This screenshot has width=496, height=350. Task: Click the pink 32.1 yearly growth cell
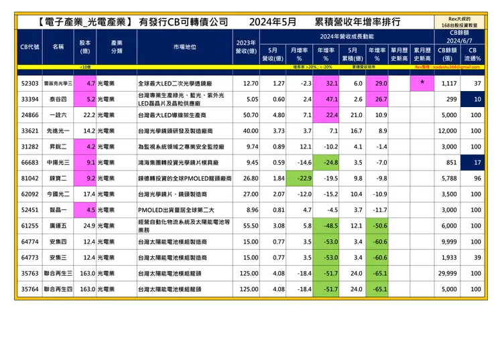[326, 84]
